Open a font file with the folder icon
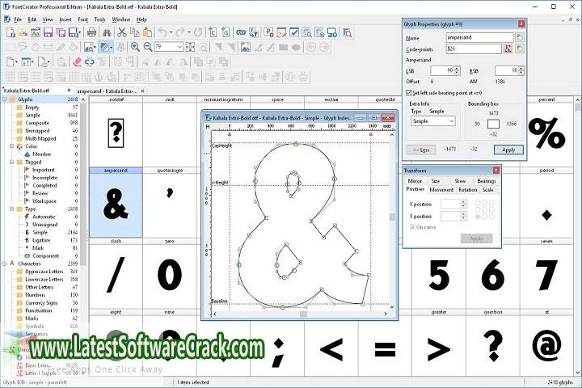 point(23,32)
